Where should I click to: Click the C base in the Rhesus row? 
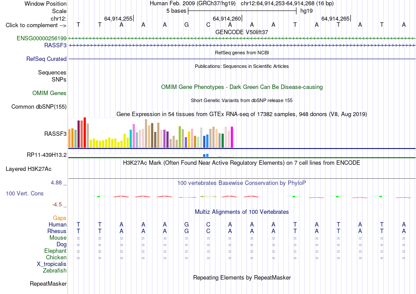(x=208, y=231)
